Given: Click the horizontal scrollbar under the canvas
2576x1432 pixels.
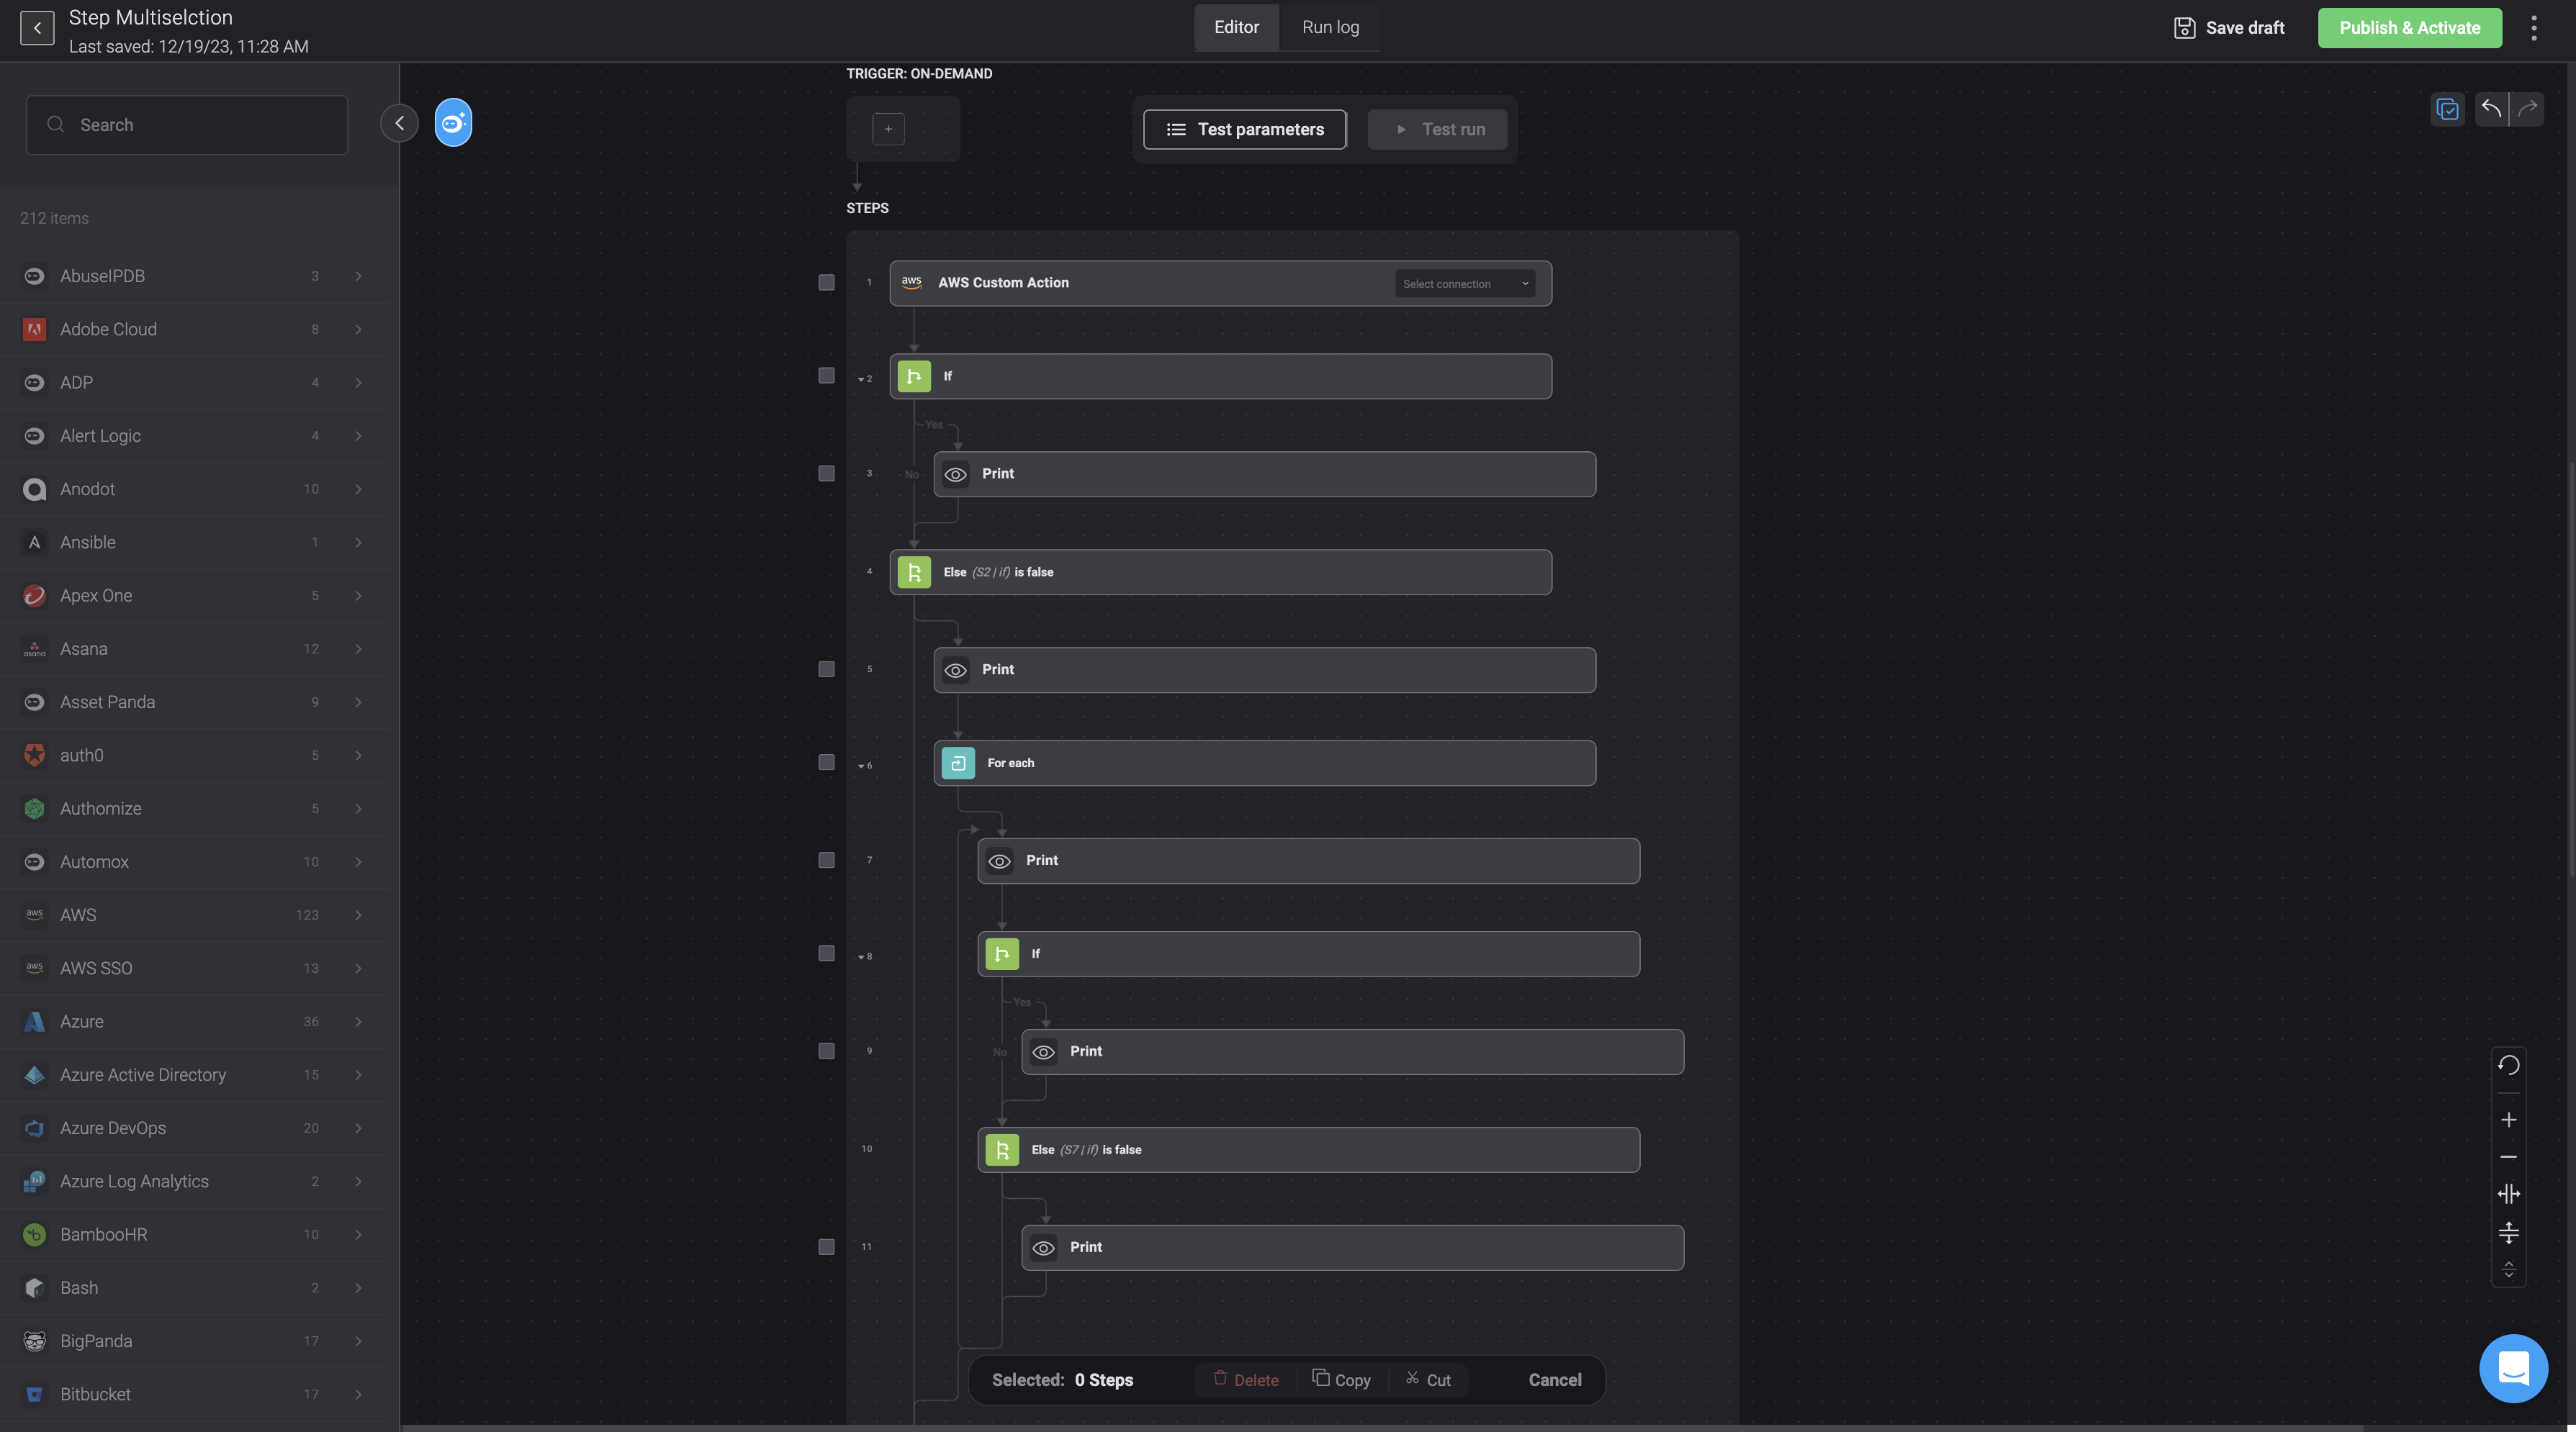Looking at the screenshot, I should pyautogui.click(x=1382, y=1428).
